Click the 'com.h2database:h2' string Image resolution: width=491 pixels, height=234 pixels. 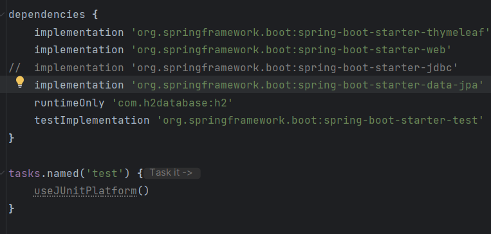[x=172, y=103]
